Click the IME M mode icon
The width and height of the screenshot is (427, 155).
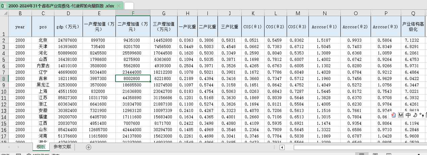(400, 115)
